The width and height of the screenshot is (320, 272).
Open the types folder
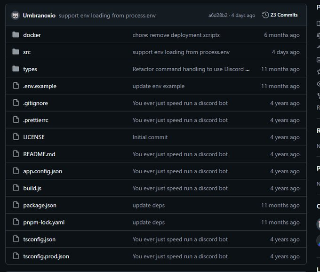click(x=30, y=69)
